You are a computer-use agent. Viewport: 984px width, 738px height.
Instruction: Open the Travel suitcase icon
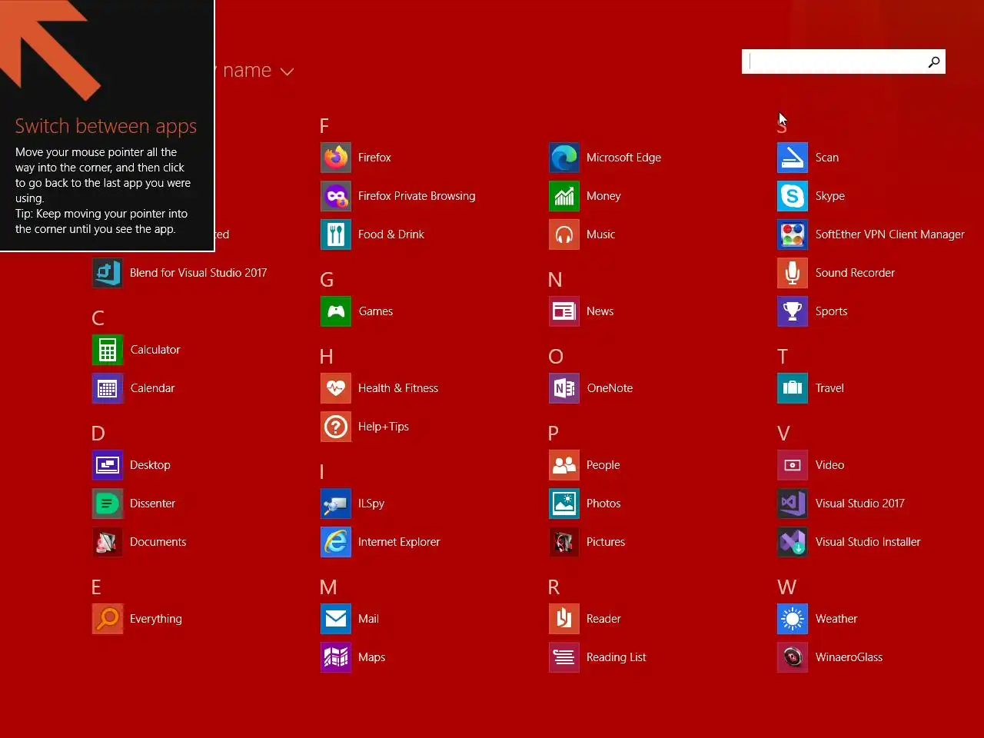click(x=793, y=388)
